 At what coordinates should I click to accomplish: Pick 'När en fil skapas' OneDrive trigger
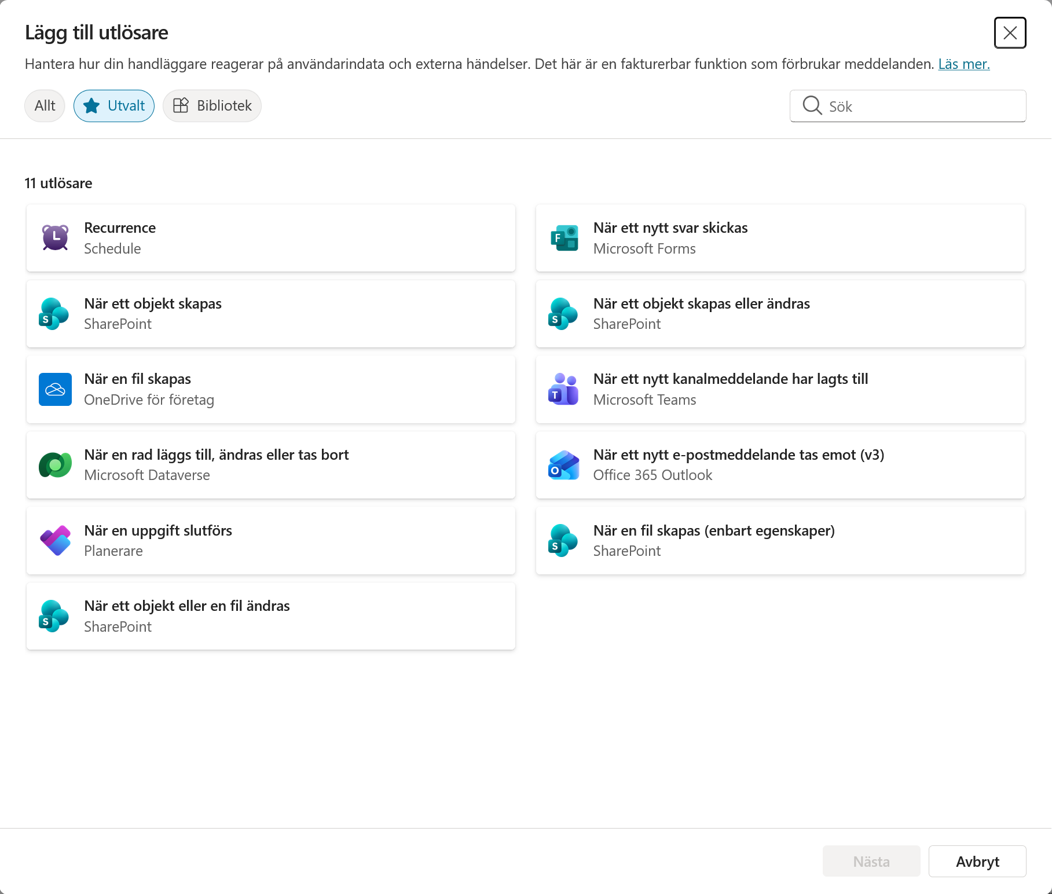click(271, 389)
